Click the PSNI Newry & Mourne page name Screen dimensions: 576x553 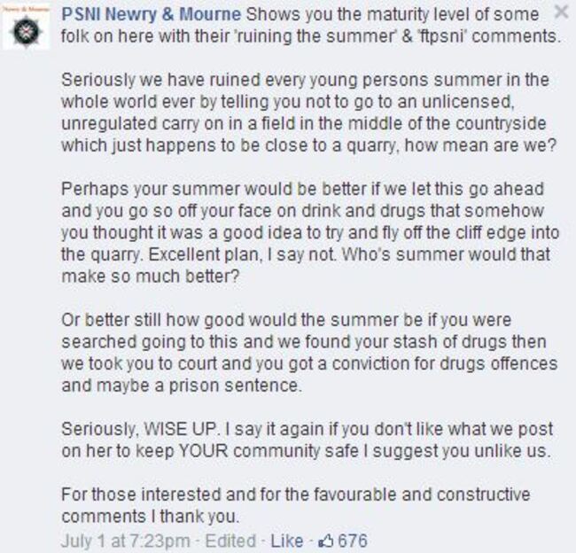point(152,15)
